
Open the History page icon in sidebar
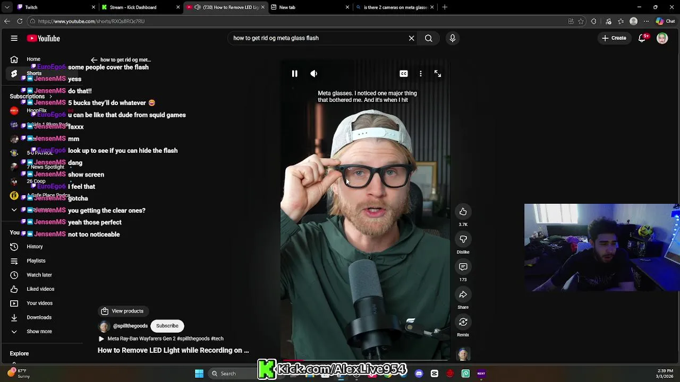[14, 247]
